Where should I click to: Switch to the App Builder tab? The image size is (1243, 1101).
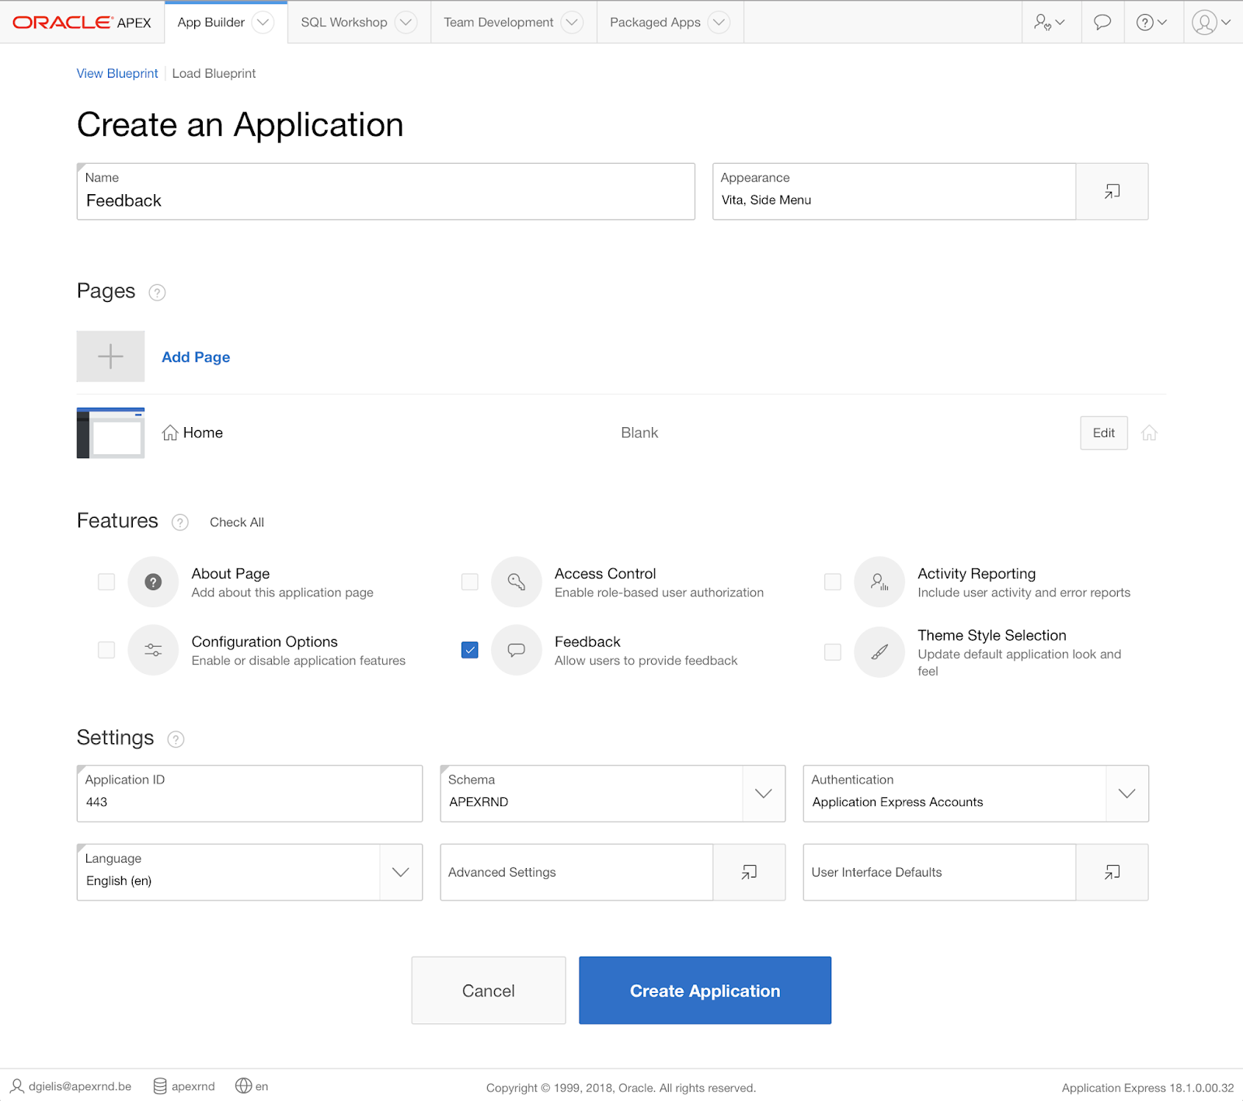211,23
